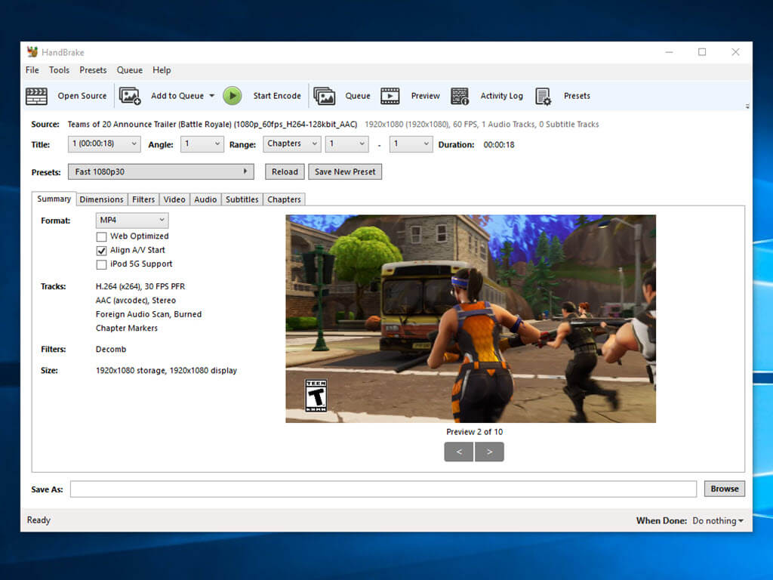The image size is (773, 580).
Task: Switch to the Video tab
Action: pyautogui.click(x=174, y=199)
